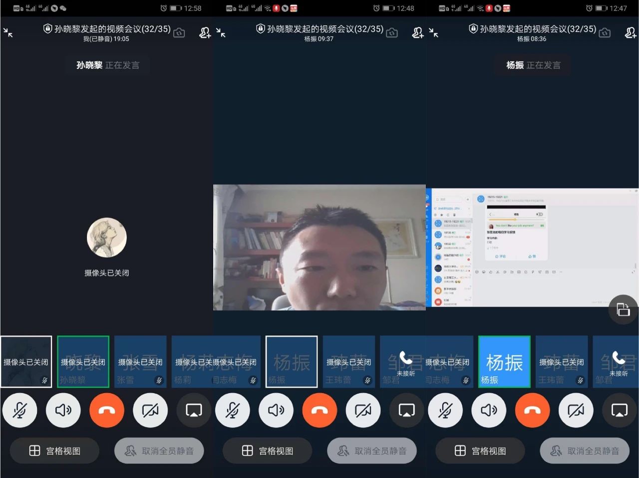Minimize meeting via shrink arrows in 12:58 screen

coord(8,33)
